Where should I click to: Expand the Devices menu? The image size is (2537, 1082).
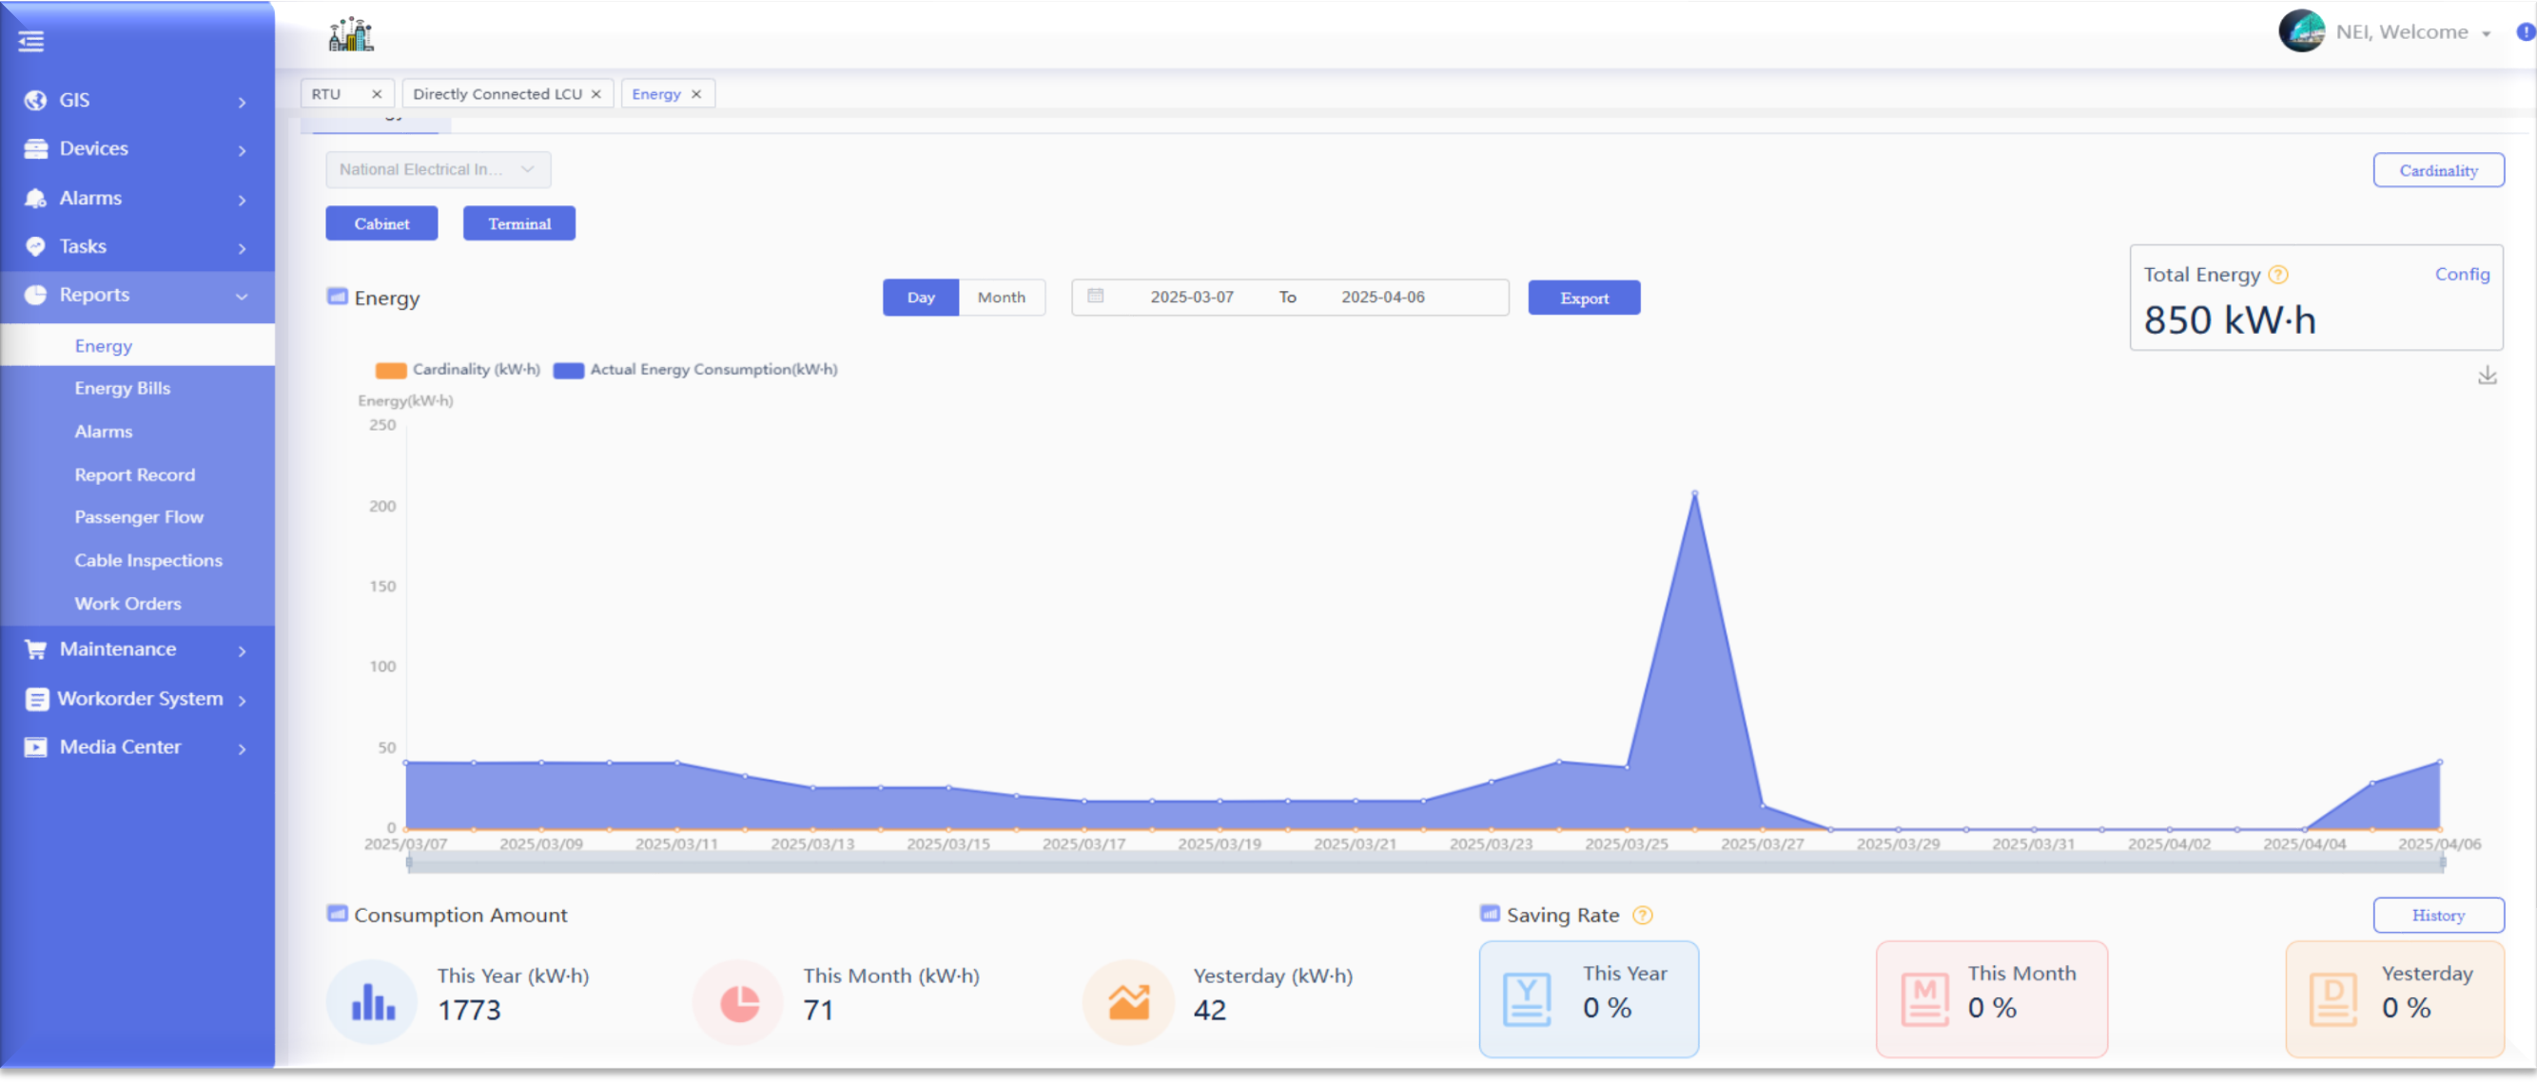click(243, 149)
